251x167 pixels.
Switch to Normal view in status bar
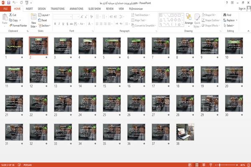pos(190,165)
